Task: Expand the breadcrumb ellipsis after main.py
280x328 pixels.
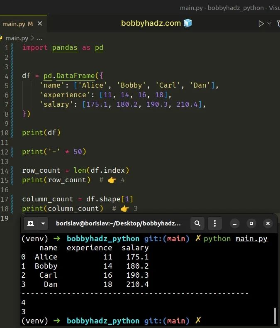Action: tap(39, 38)
